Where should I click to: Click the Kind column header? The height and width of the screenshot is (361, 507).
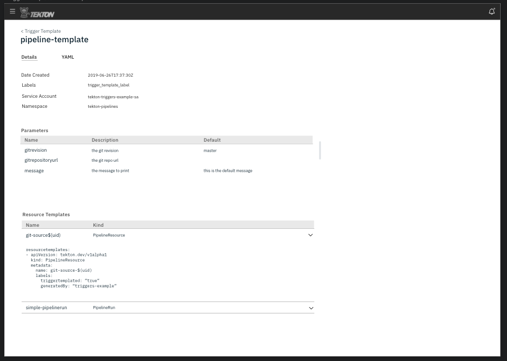click(x=98, y=225)
